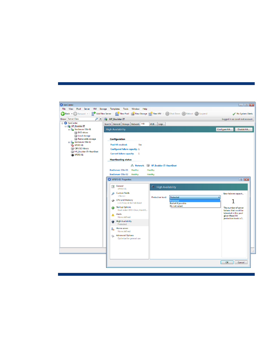
Task: Open the Storage menu
Action: (103, 109)
